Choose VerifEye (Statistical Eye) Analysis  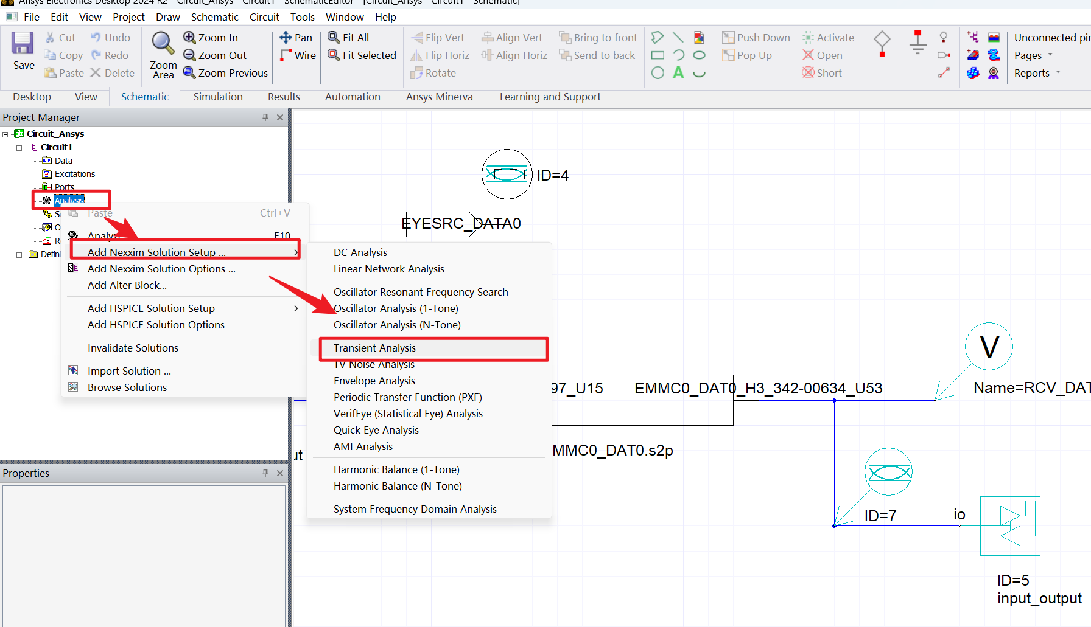429,414
